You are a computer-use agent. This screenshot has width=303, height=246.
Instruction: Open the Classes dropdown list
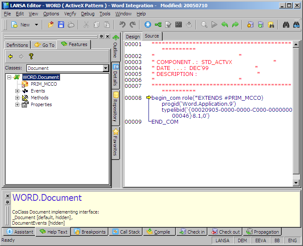(x=106, y=68)
